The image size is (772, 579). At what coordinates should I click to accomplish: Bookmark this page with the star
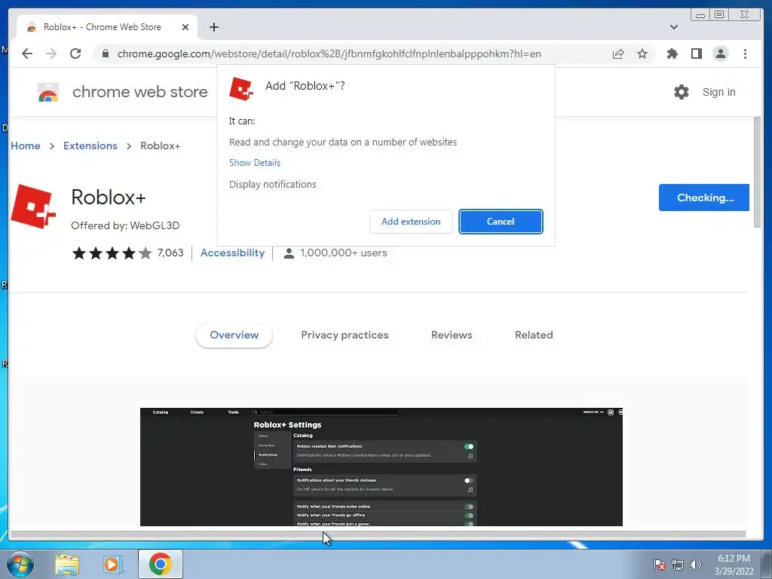click(x=642, y=54)
